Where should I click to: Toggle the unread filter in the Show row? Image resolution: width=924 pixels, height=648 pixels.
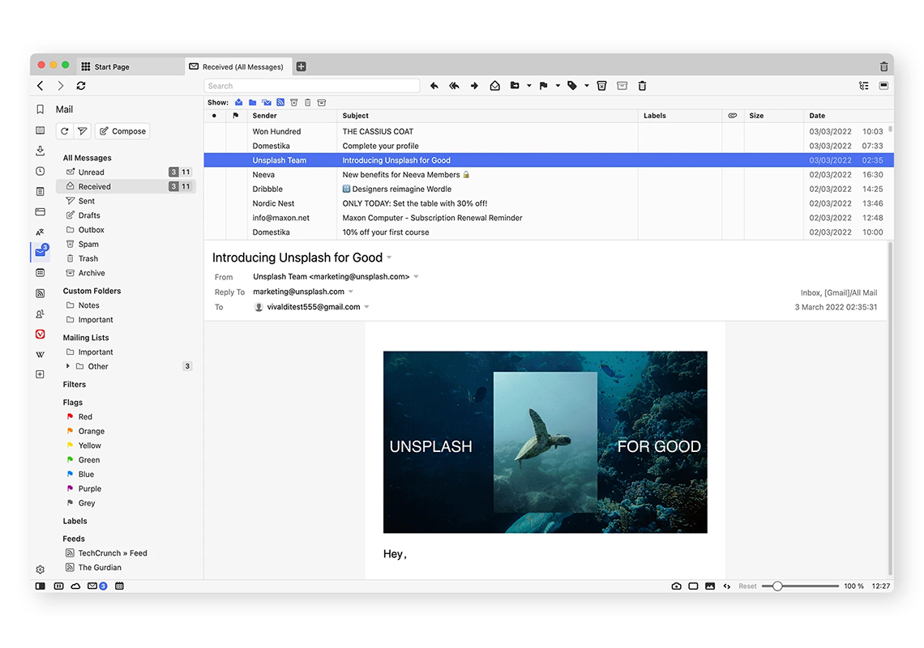click(x=239, y=103)
